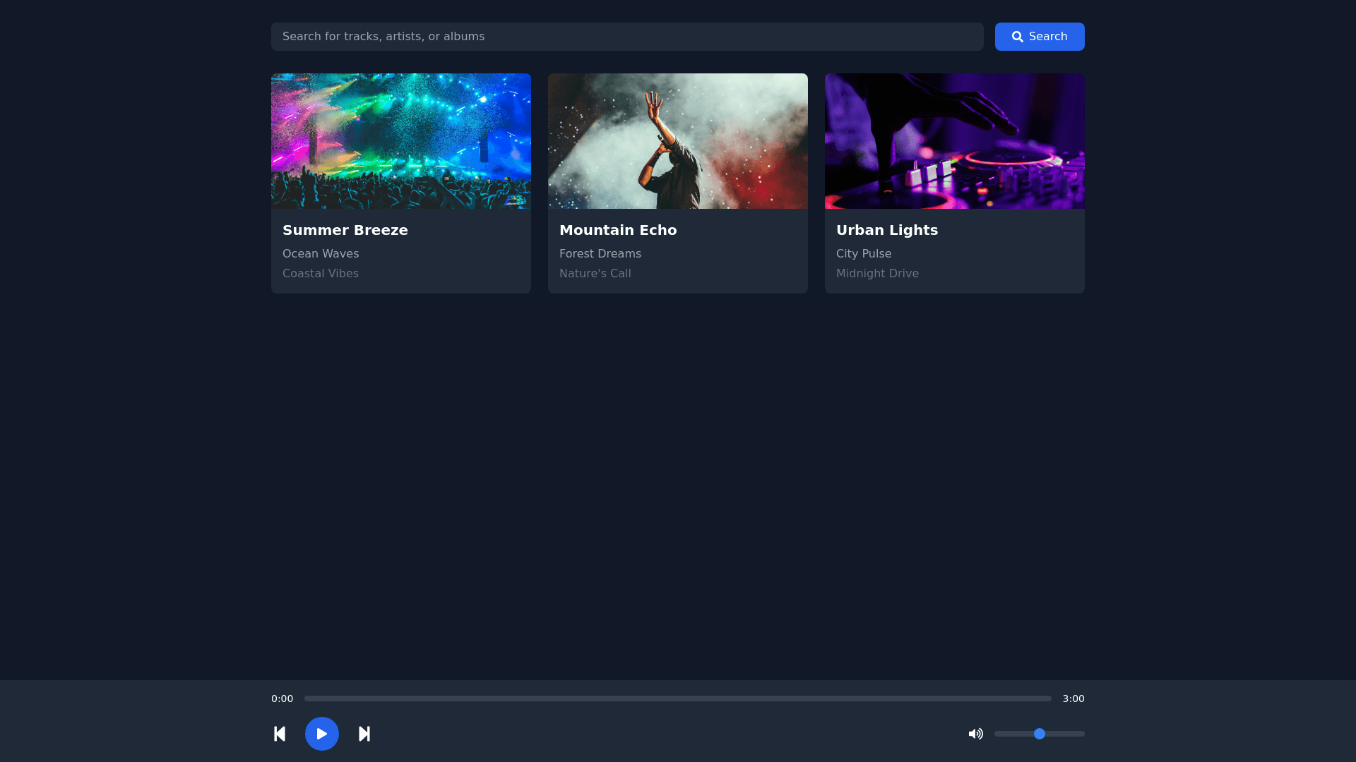Open the Mountain Echo singer thumbnail

(x=678, y=141)
